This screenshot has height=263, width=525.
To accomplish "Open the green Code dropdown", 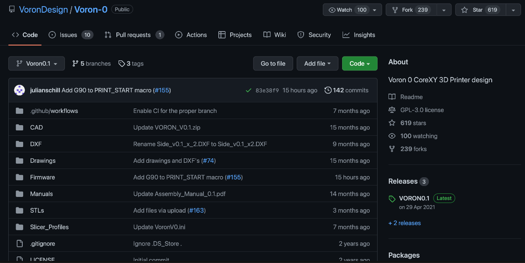I will point(360,63).
